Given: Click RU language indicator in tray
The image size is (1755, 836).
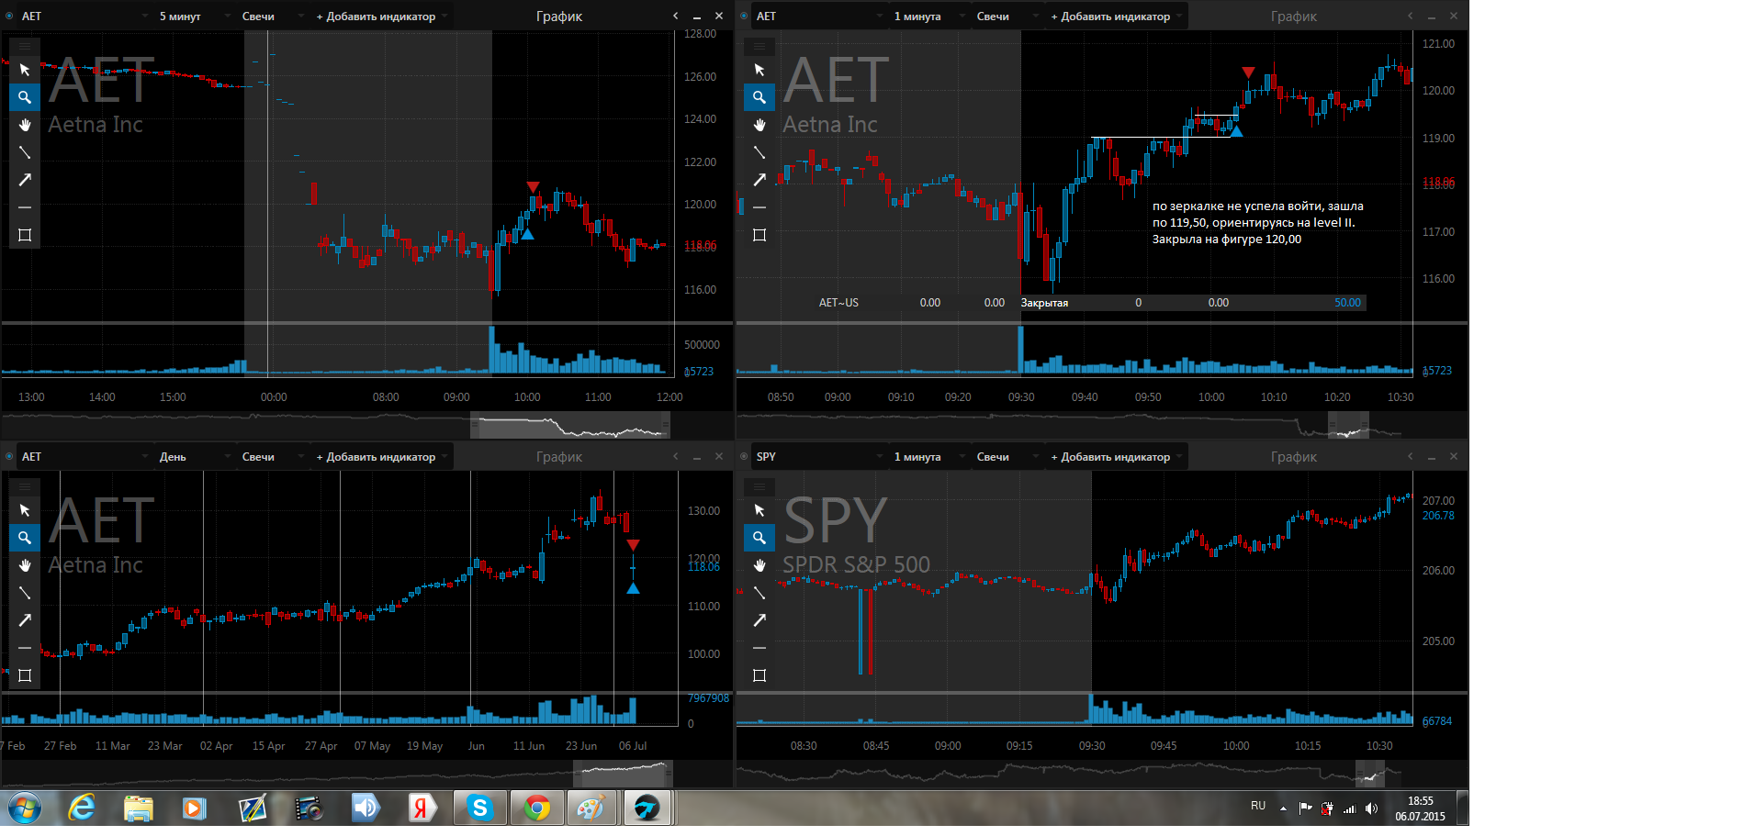Looking at the screenshot, I should [1258, 806].
